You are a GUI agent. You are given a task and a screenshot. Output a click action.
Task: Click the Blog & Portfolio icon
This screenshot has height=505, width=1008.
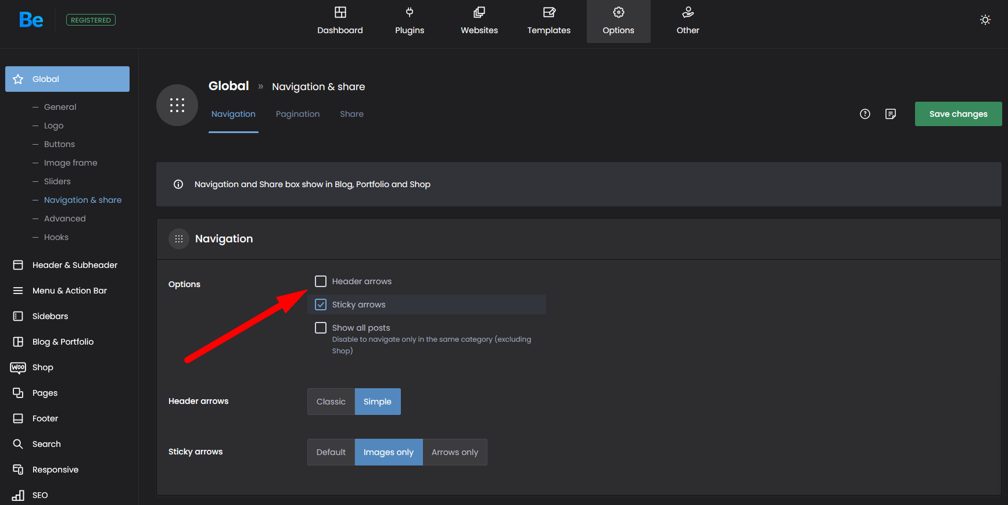coord(18,342)
